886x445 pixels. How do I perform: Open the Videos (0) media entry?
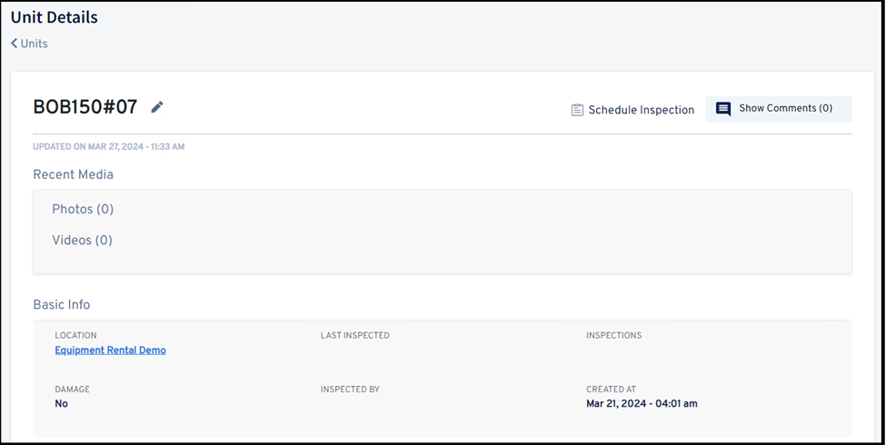82,240
